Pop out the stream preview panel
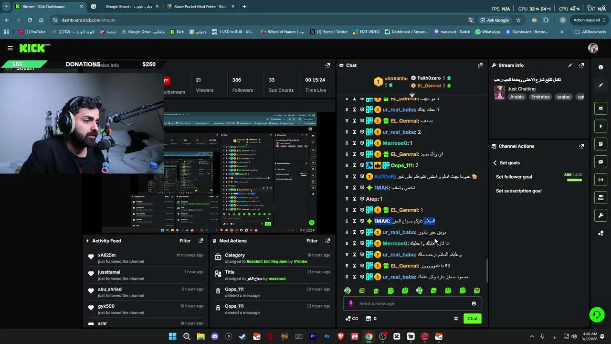611x344 pixels. pyautogui.click(x=327, y=65)
